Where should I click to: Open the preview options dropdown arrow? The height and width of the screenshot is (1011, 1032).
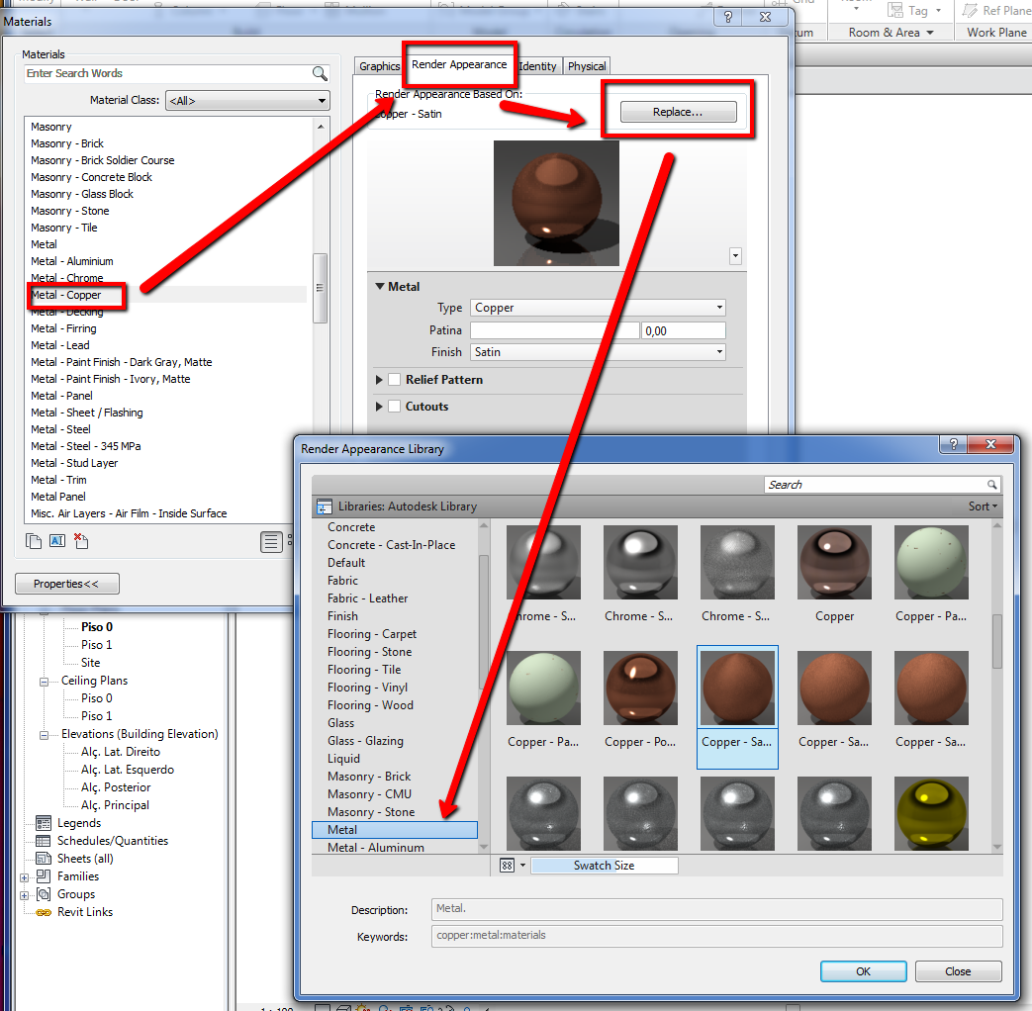736,256
